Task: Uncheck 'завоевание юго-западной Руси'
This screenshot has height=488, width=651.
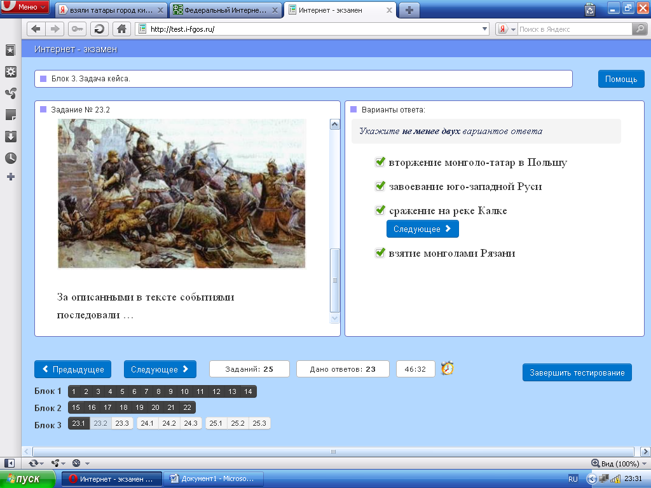Action: [x=380, y=186]
